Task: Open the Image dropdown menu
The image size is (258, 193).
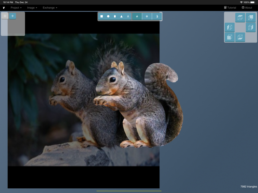Action: [x=32, y=8]
